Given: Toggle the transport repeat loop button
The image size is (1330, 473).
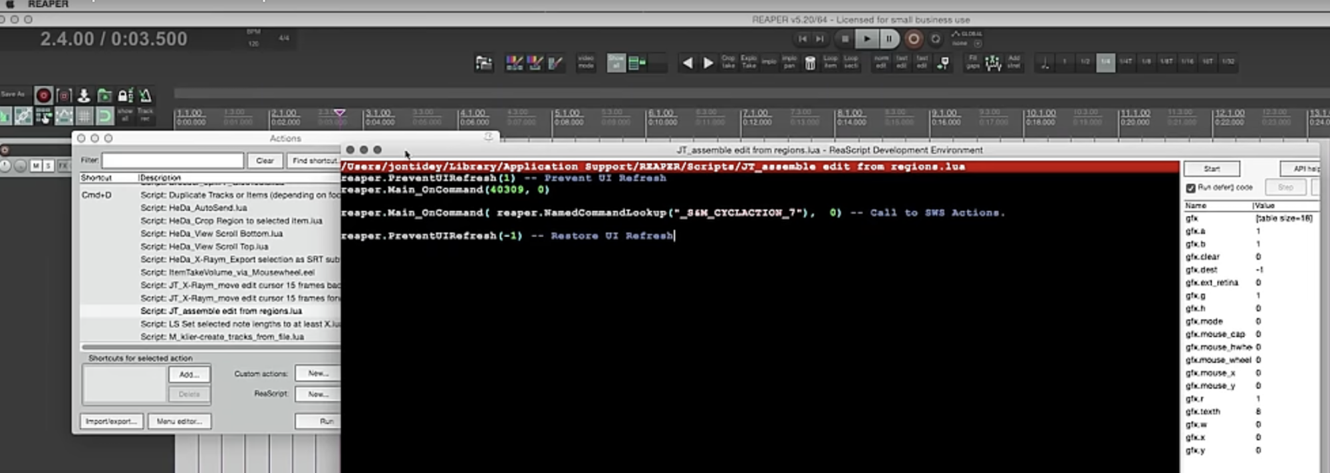Looking at the screenshot, I should (x=936, y=39).
